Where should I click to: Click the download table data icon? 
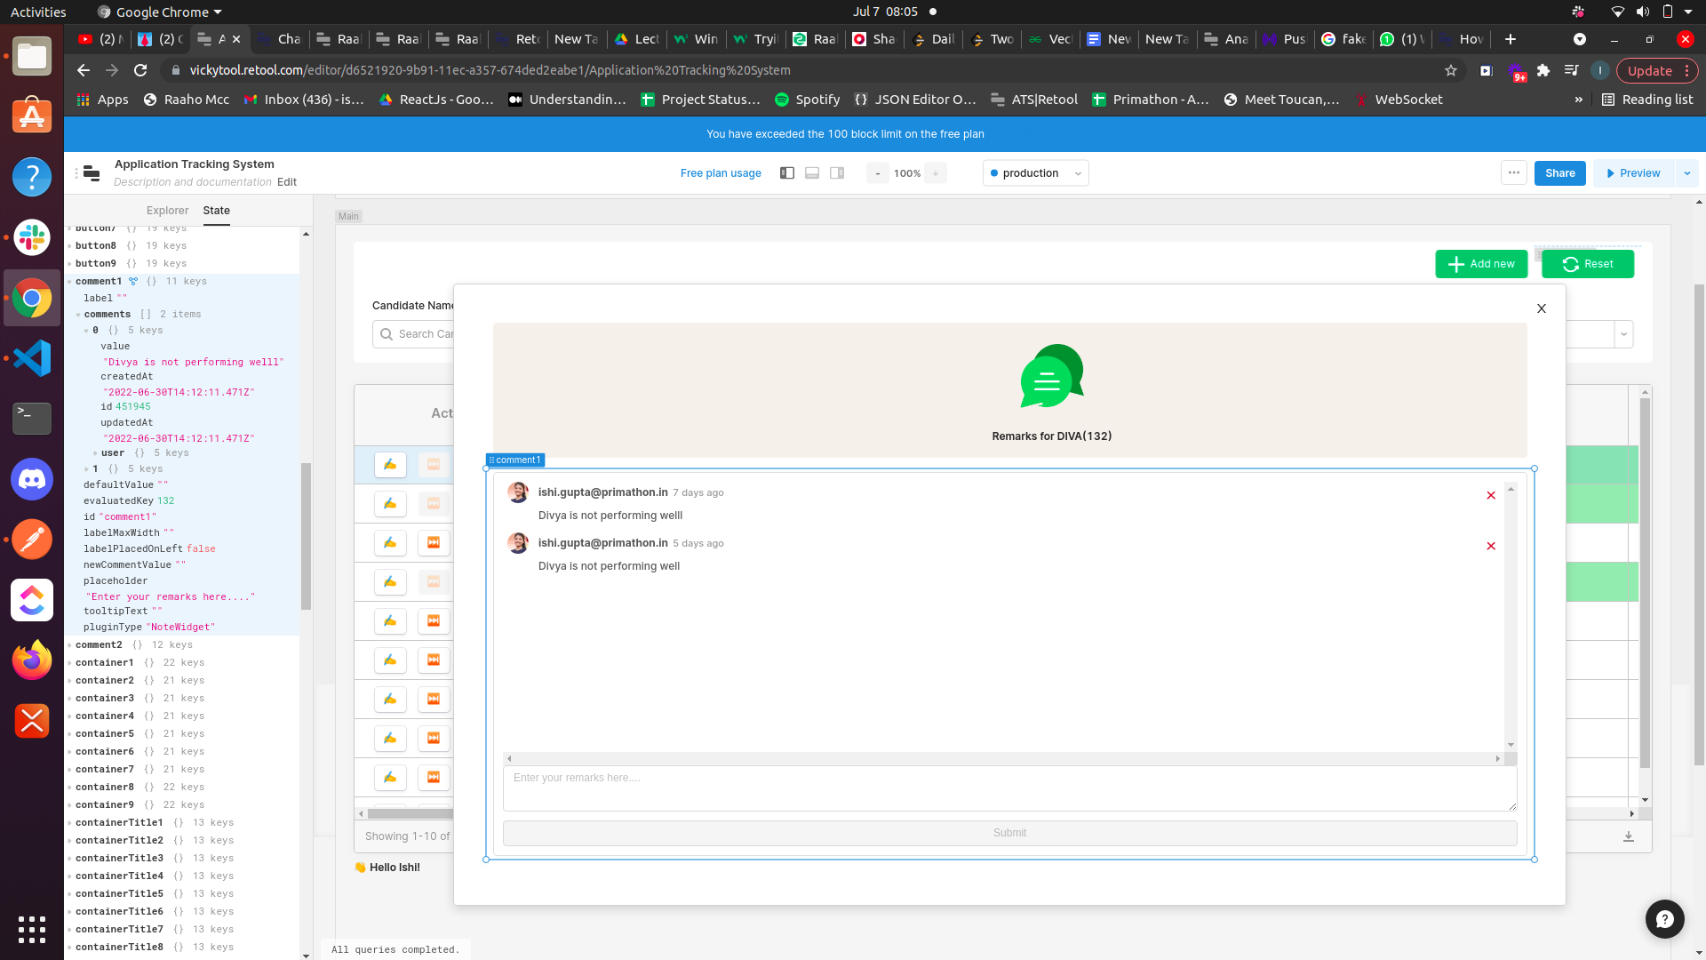coord(1629,836)
